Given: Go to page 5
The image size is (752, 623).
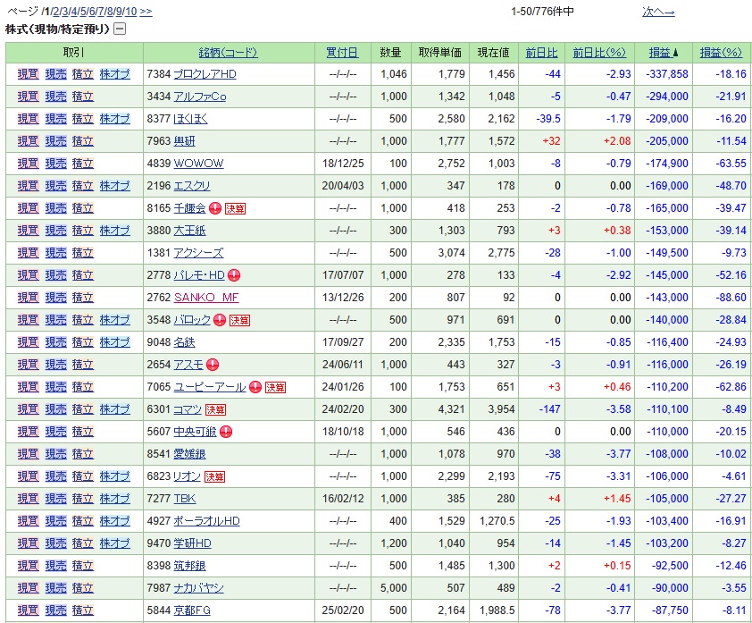Looking at the screenshot, I should tap(83, 12).
